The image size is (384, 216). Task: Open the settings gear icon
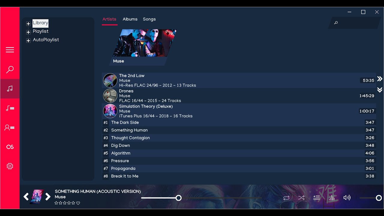10,166
